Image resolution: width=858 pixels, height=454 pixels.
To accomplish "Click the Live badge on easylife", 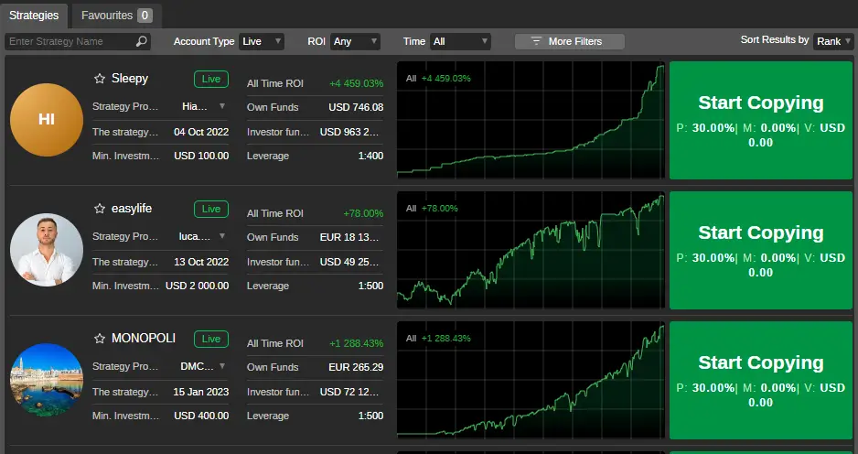I will pos(211,209).
